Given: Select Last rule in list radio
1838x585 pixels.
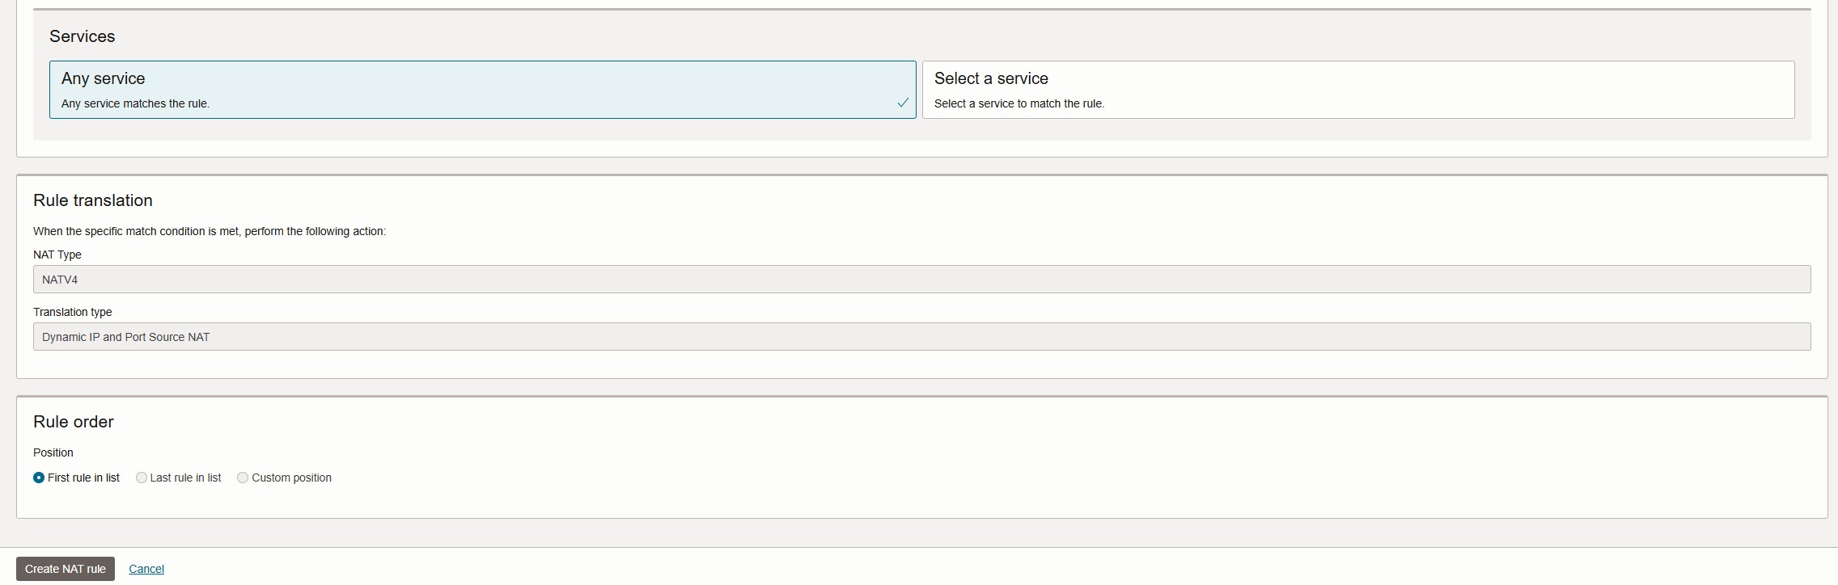Looking at the screenshot, I should pyautogui.click(x=142, y=478).
